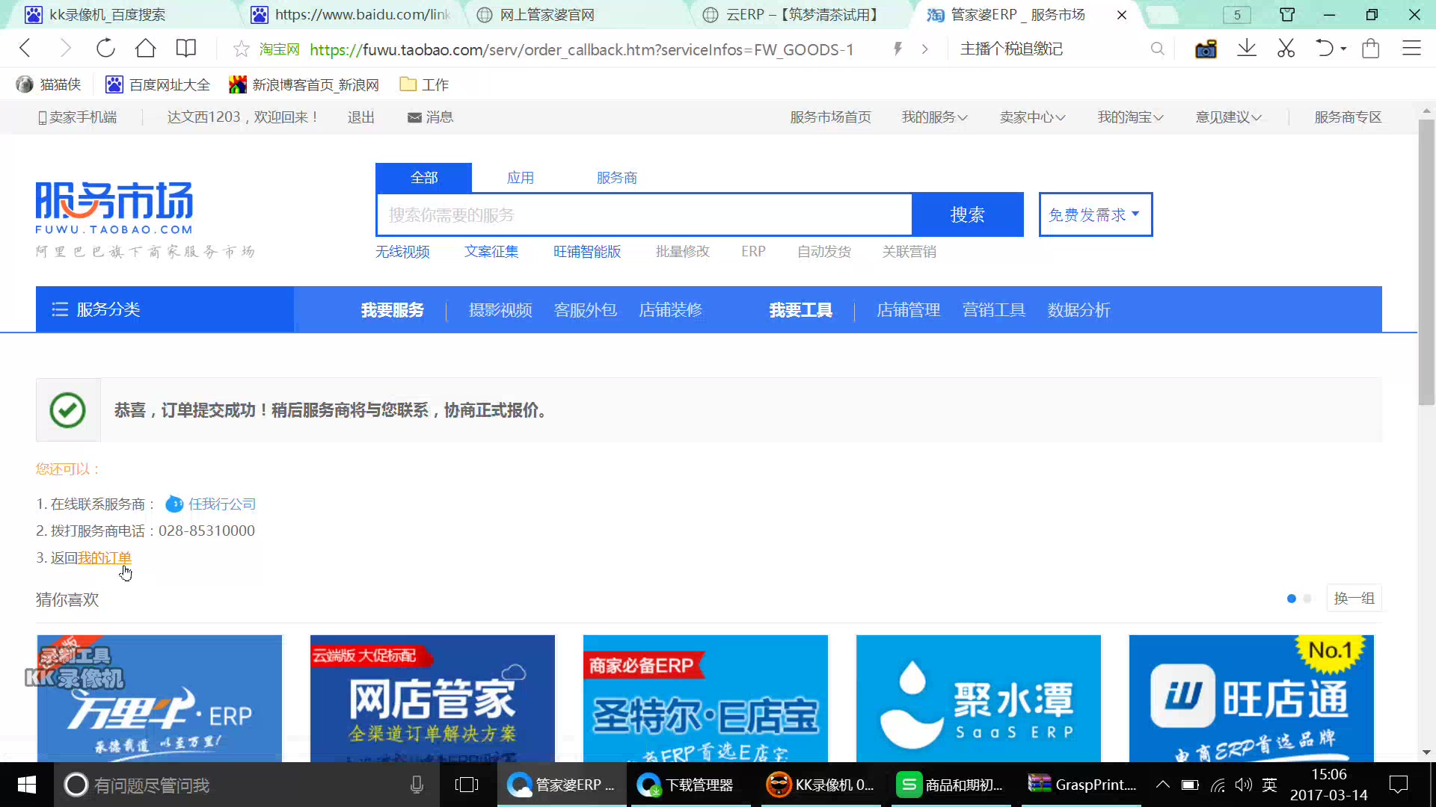Image resolution: width=1436 pixels, height=807 pixels.
Task: Open the 旺店通 thumbnail
Action: (x=1251, y=698)
